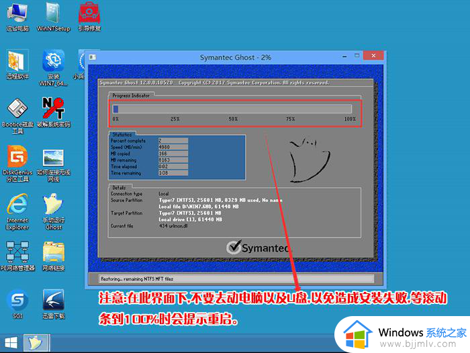Click the Symantec Ghost - 2% title bar

click(236, 57)
